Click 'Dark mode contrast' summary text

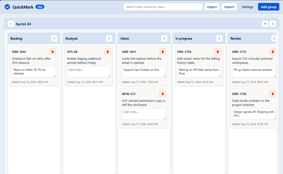coord(251,103)
